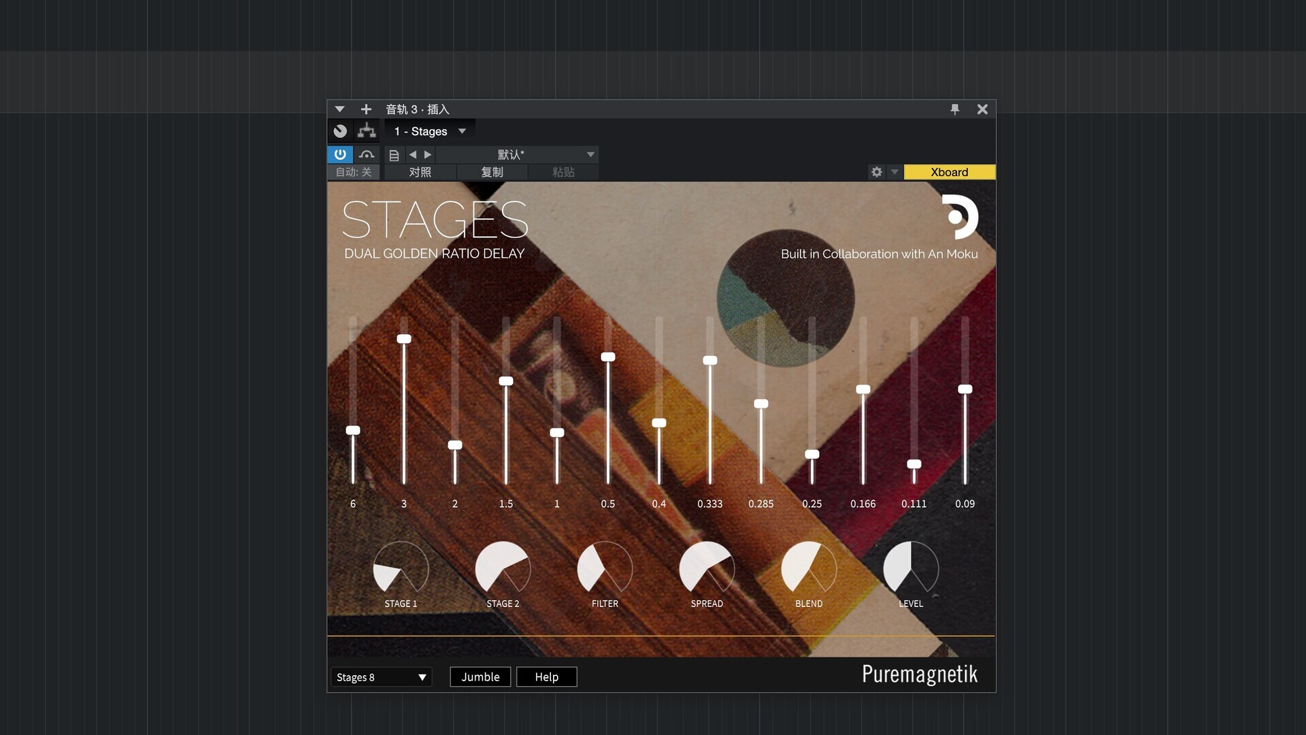Click the 对照 compare button
This screenshot has width=1306, height=735.
click(420, 172)
